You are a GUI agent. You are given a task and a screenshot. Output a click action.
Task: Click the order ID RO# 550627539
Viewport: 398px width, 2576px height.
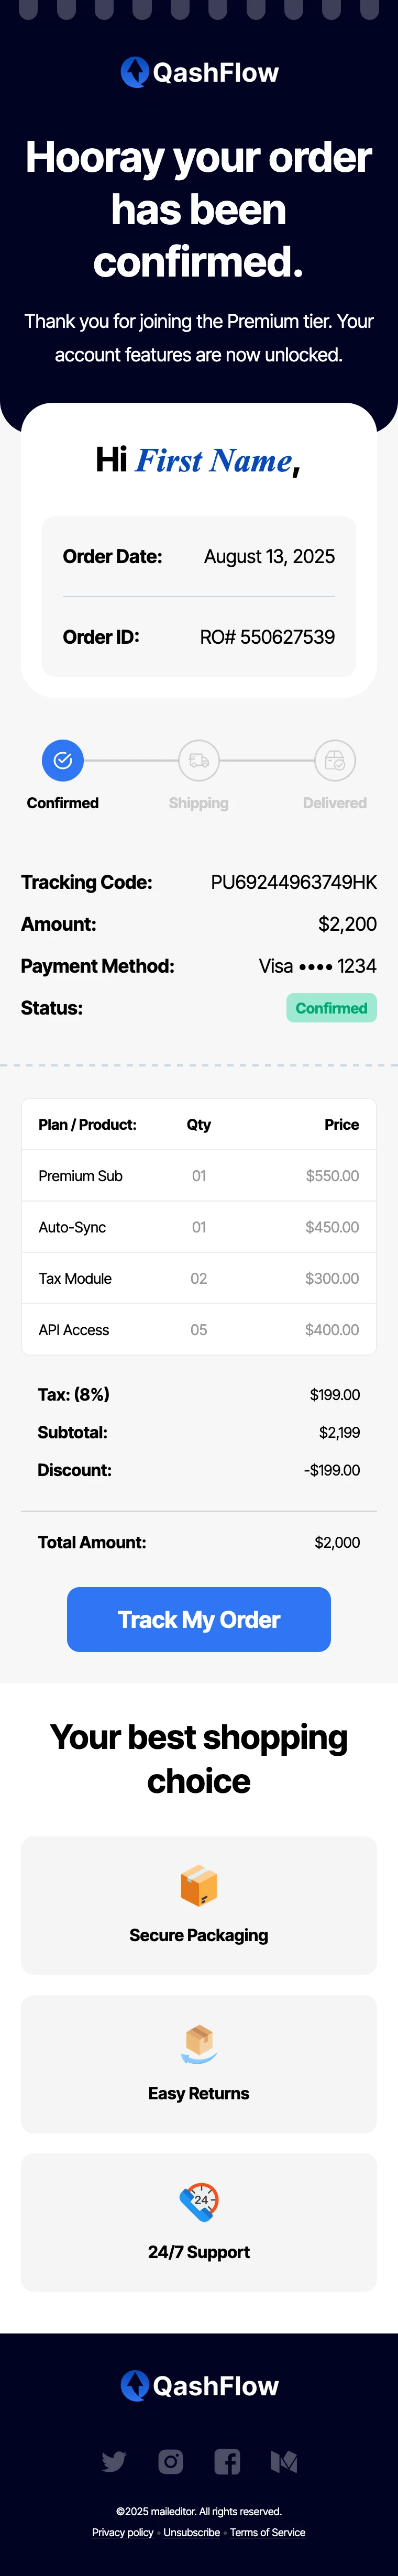click(x=267, y=637)
